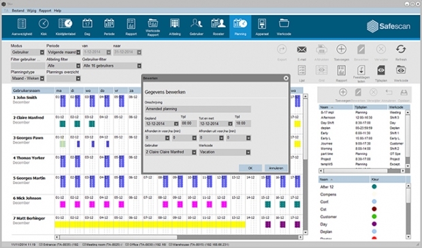Toggle the Tijdsplan eye view icon

tap(381, 71)
